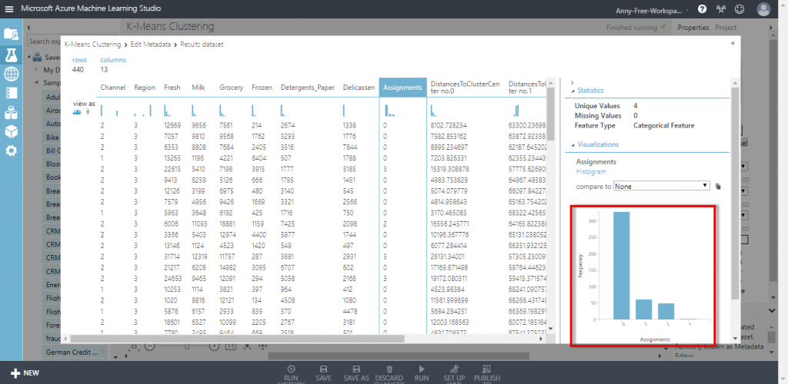The height and width of the screenshot is (384, 788).
Task: Click the Save disk icon
Action: pyautogui.click(x=324, y=369)
